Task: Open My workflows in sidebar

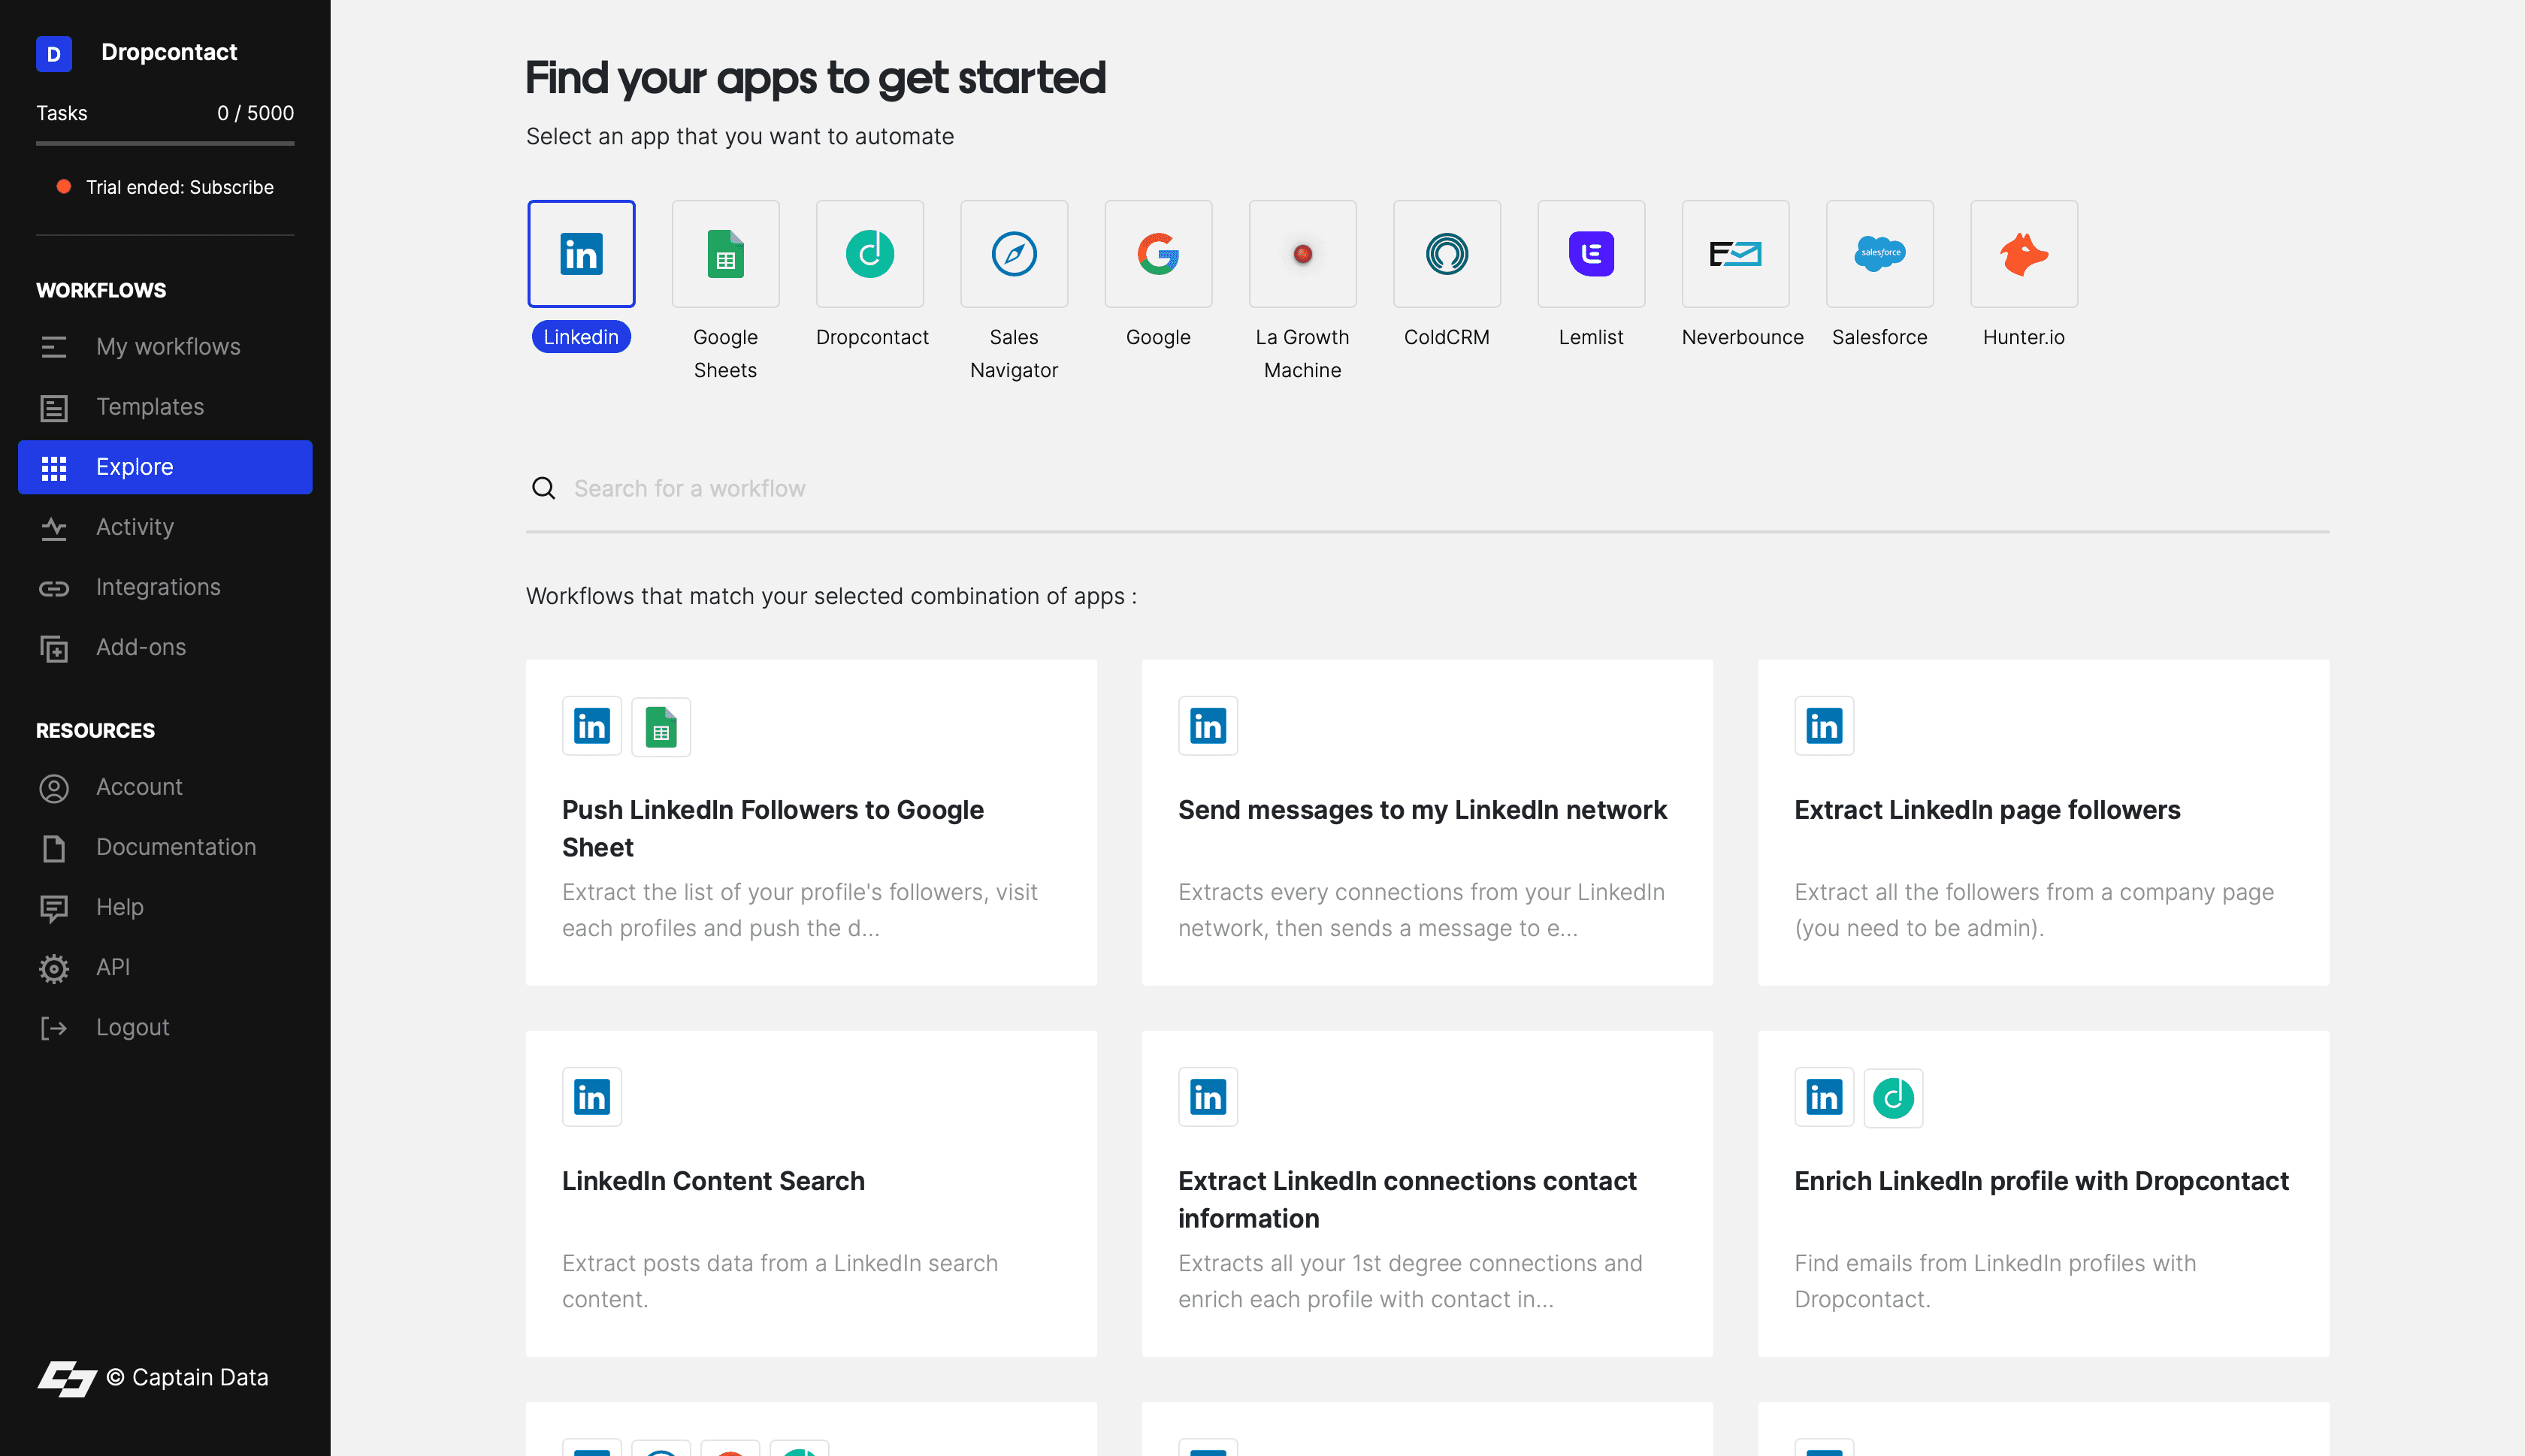Action: coord(165,347)
